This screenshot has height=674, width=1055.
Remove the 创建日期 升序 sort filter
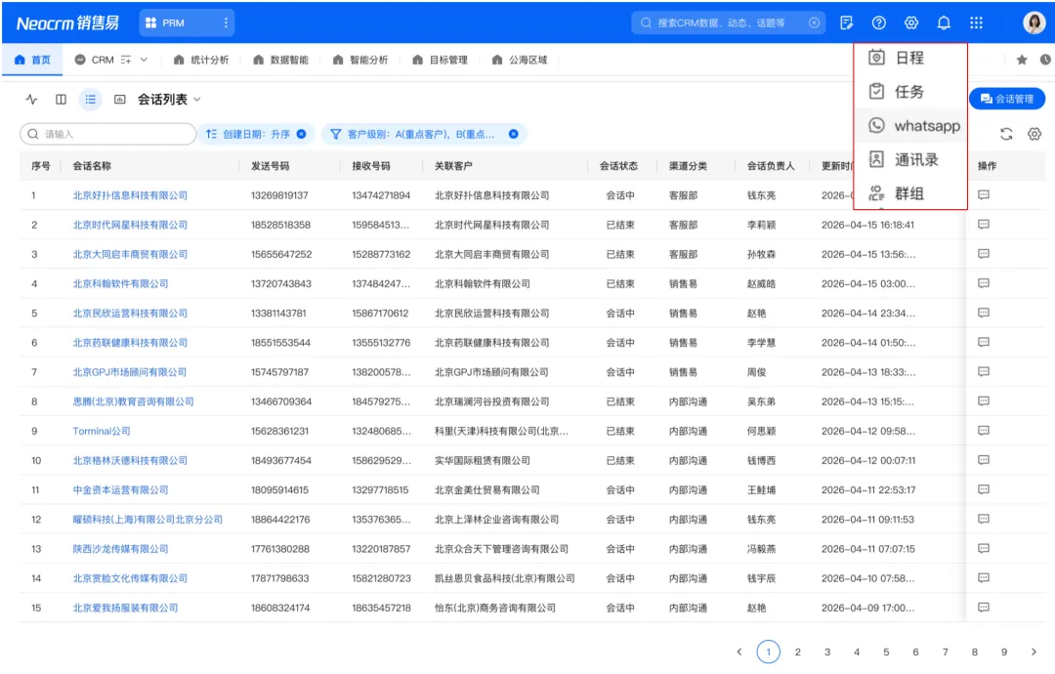302,134
